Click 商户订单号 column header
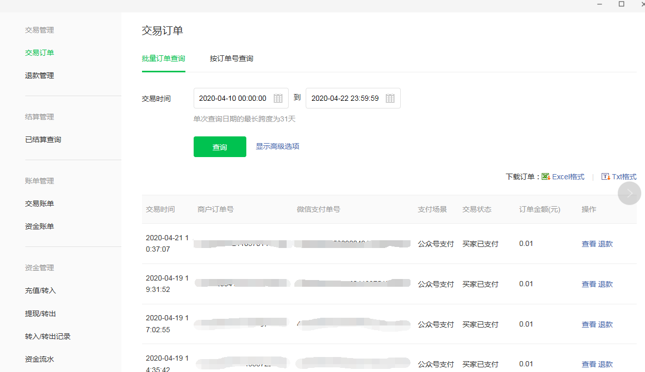The image size is (645, 372). tap(215, 209)
